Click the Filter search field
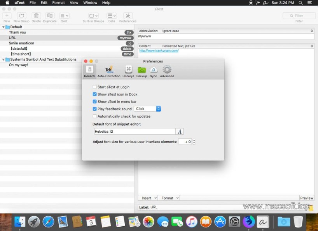The height and width of the screenshot is (231, 318). tap(299, 16)
